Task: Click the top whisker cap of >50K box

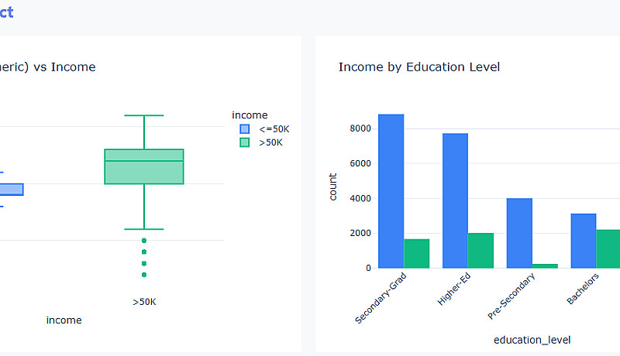Action: (144, 115)
